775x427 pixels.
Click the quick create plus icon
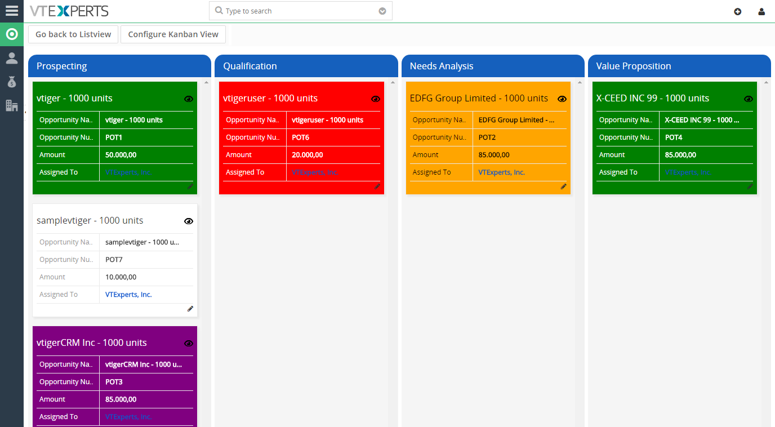click(x=738, y=11)
